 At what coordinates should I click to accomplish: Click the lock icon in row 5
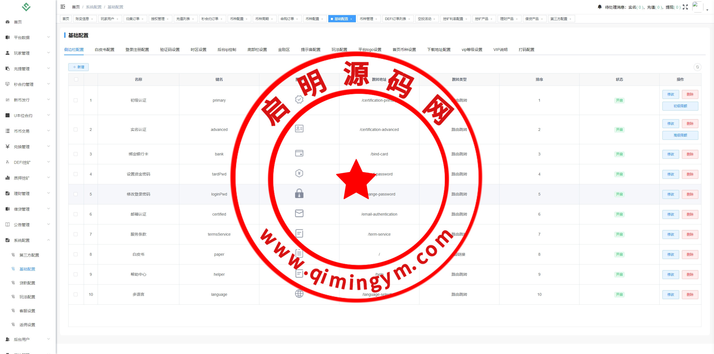coord(299,194)
